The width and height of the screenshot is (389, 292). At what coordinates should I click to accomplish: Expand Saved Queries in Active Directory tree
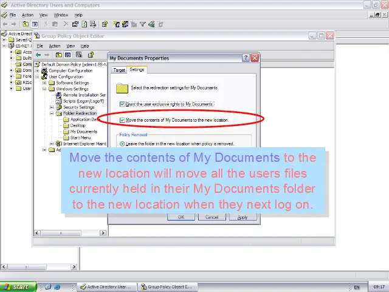click(x=4, y=40)
